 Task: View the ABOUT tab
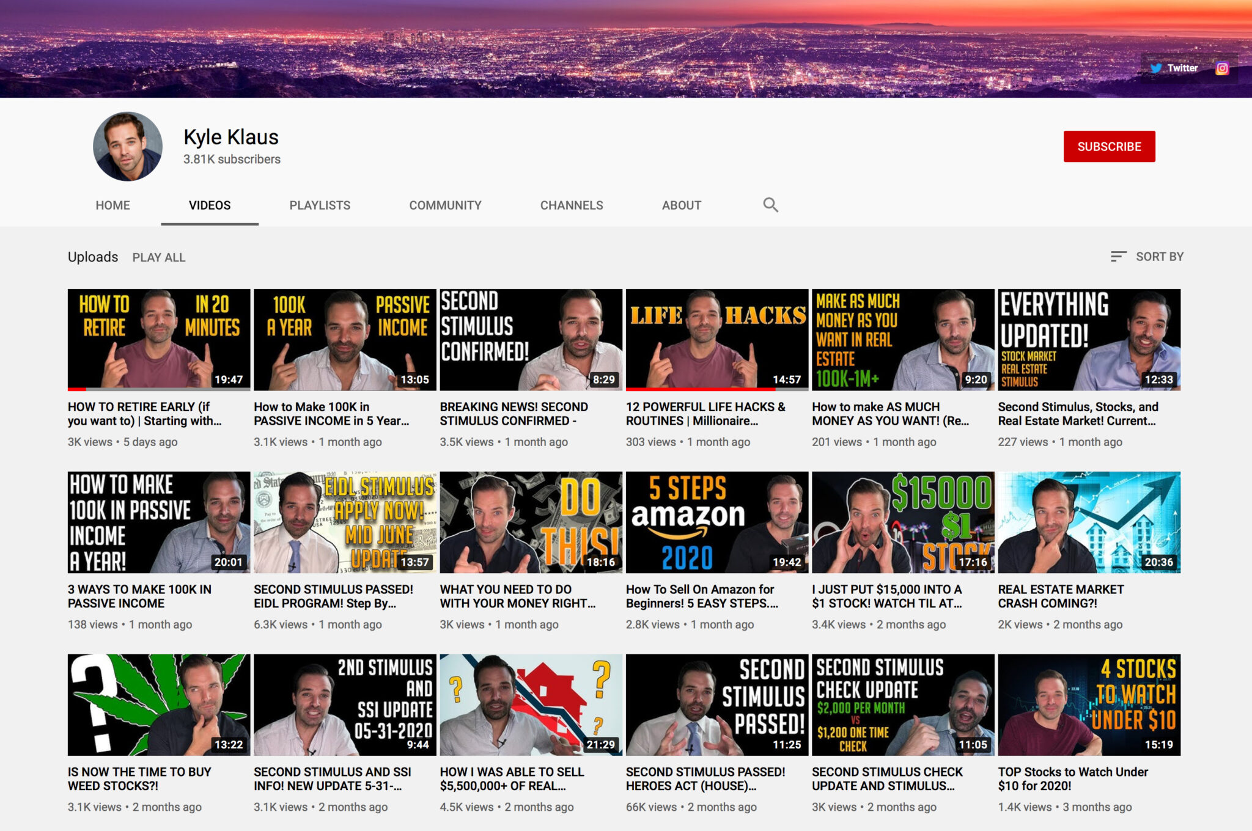tap(681, 205)
